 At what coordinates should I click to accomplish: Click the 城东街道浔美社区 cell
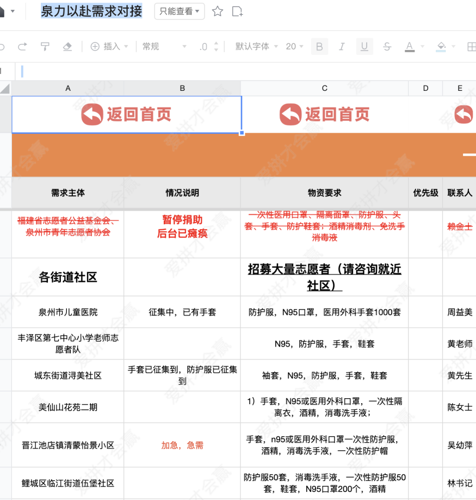point(68,375)
